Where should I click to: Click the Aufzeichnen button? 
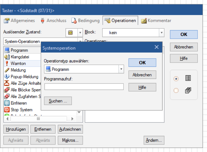coord(70,129)
